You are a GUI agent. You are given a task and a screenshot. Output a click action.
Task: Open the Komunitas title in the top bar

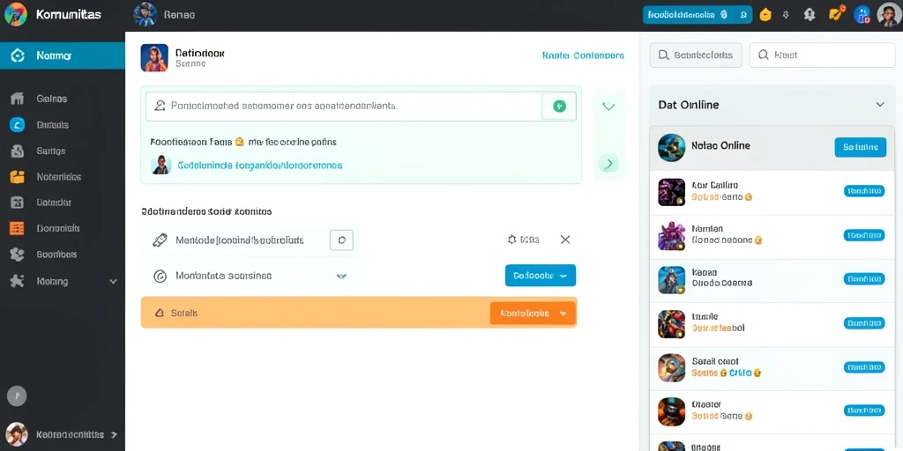pyautogui.click(x=68, y=15)
